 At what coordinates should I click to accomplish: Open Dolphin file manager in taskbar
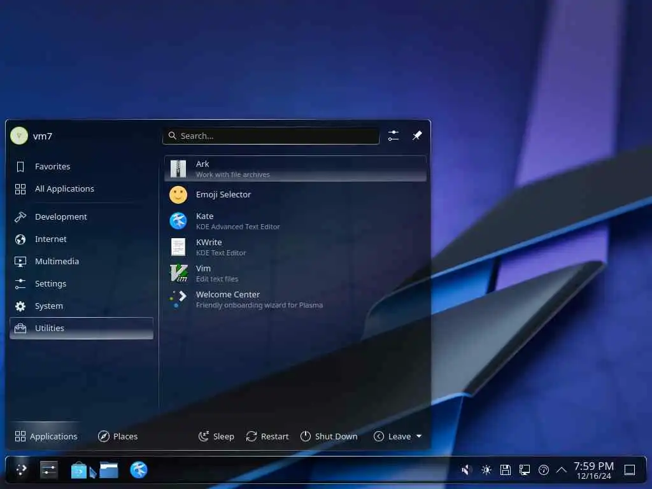(109, 470)
